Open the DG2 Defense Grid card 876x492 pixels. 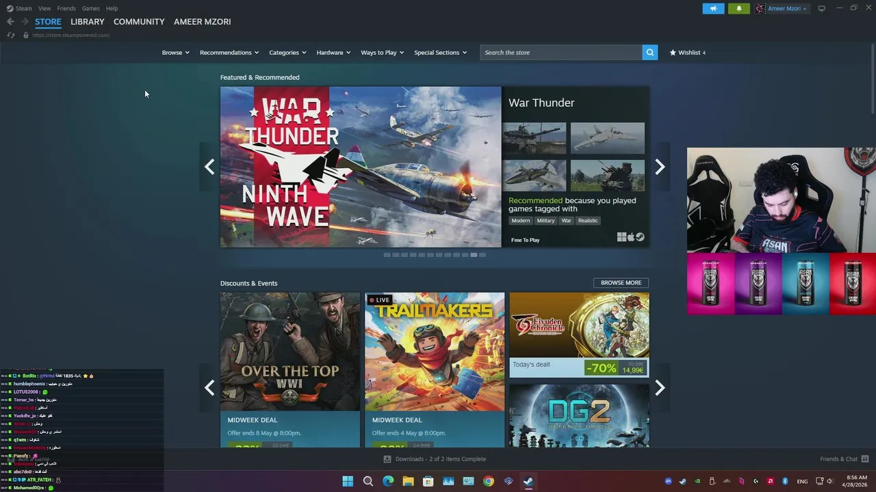pyautogui.click(x=579, y=415)
